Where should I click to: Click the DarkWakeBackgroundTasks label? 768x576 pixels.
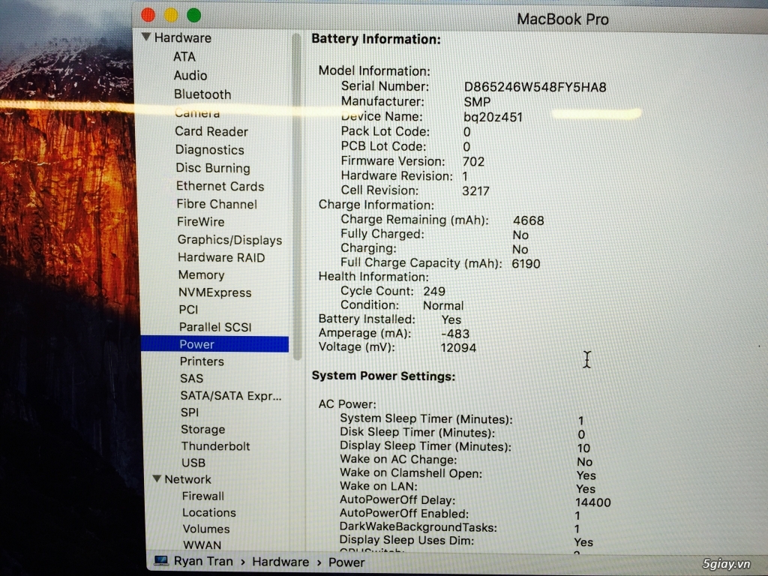click(x=418, y=527)
